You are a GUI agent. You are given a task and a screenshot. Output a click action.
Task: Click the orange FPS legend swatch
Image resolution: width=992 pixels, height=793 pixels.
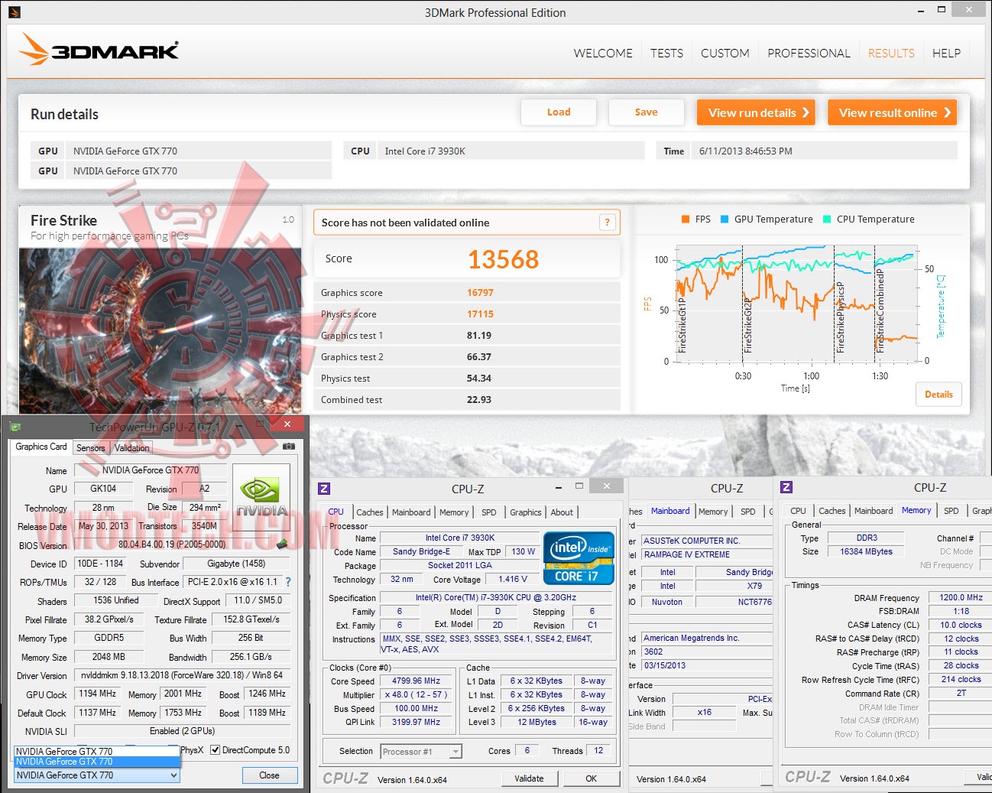click(686, 219)
